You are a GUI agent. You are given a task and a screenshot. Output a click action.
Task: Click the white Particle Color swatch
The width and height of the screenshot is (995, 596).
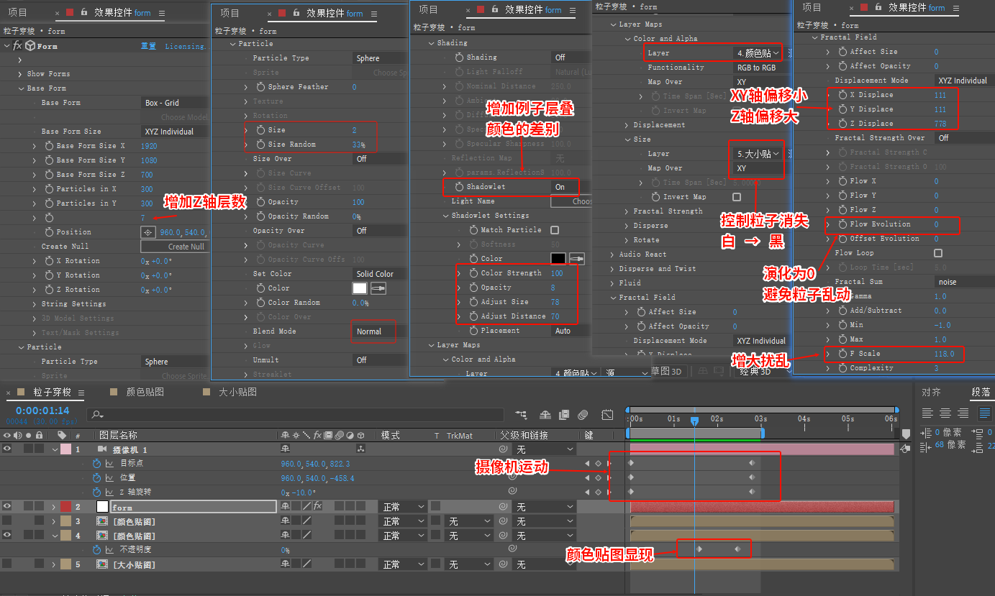click(360, 288)
